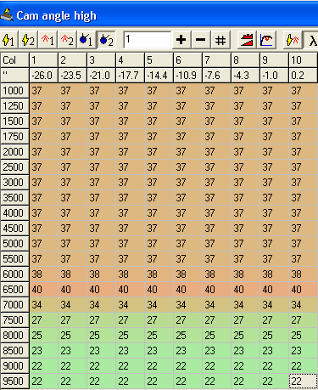Select cell 37 at 1000 rpm column 1

pyautogui.click(x=44, y=91)
